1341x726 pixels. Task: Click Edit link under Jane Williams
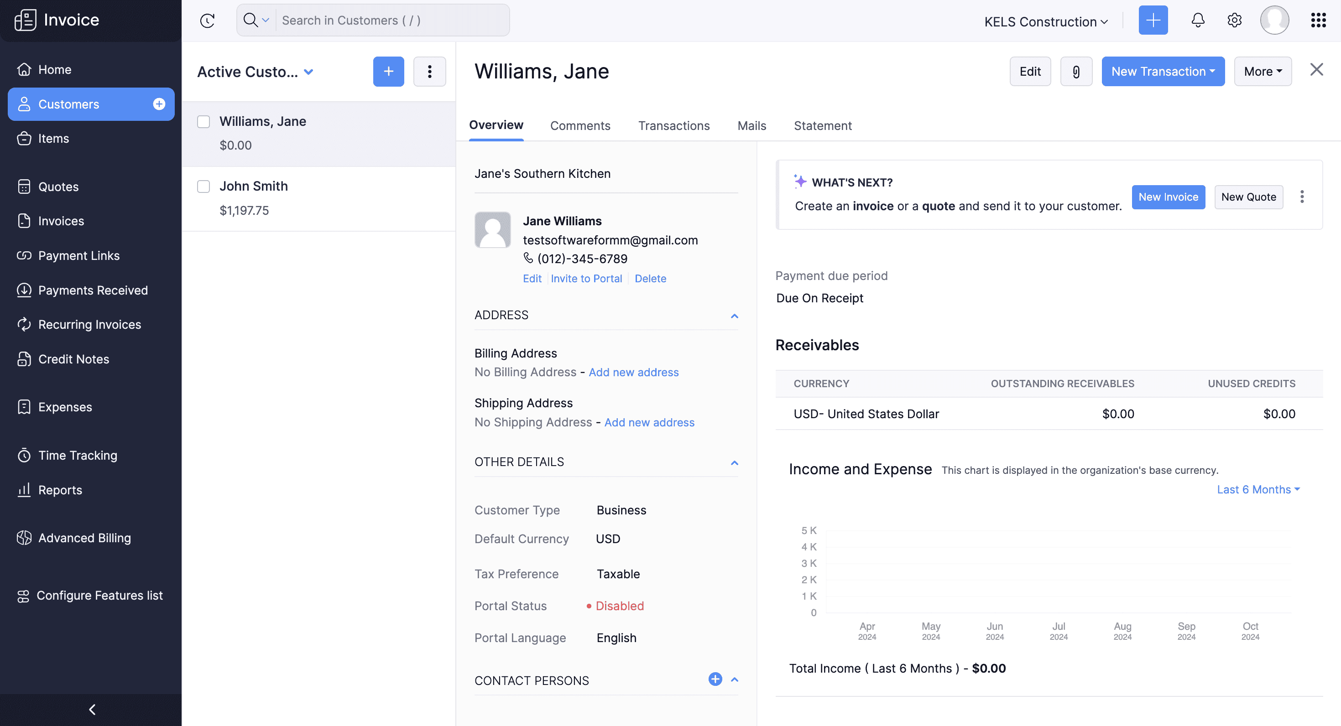[x=532, y=279]
